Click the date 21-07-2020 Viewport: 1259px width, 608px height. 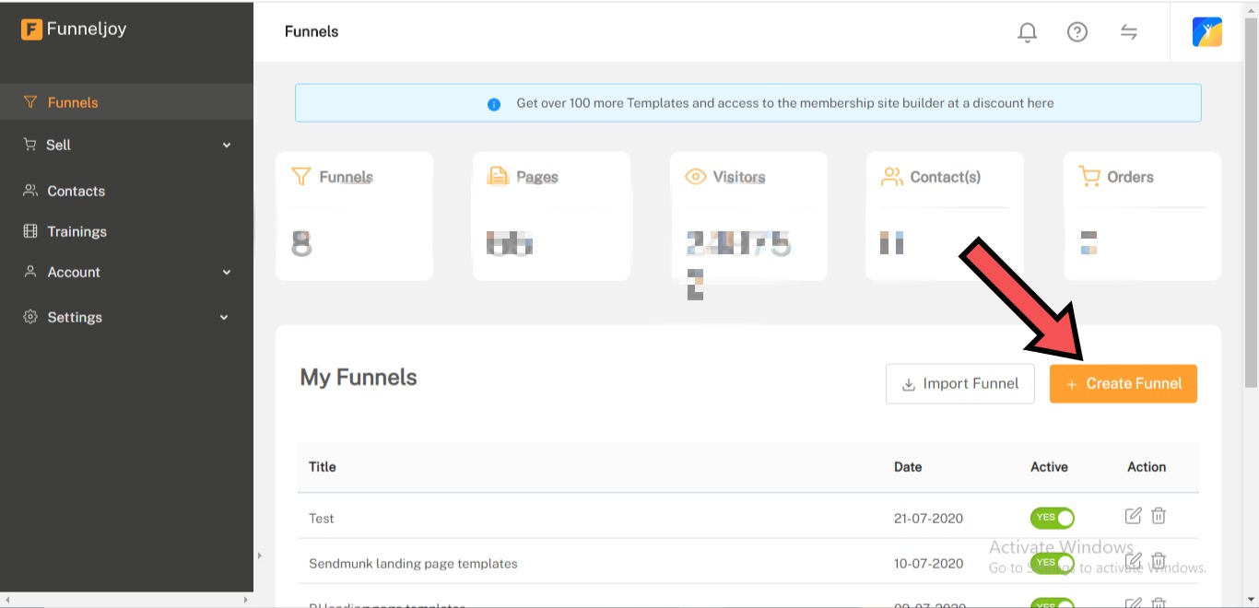(x=929, y=519)
